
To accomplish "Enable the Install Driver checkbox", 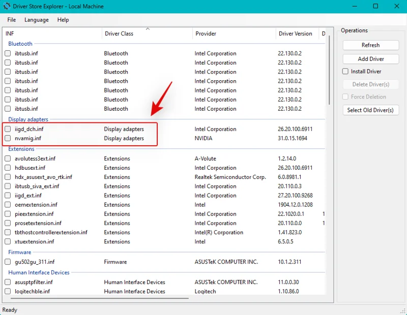I will [x=345, y=72].
